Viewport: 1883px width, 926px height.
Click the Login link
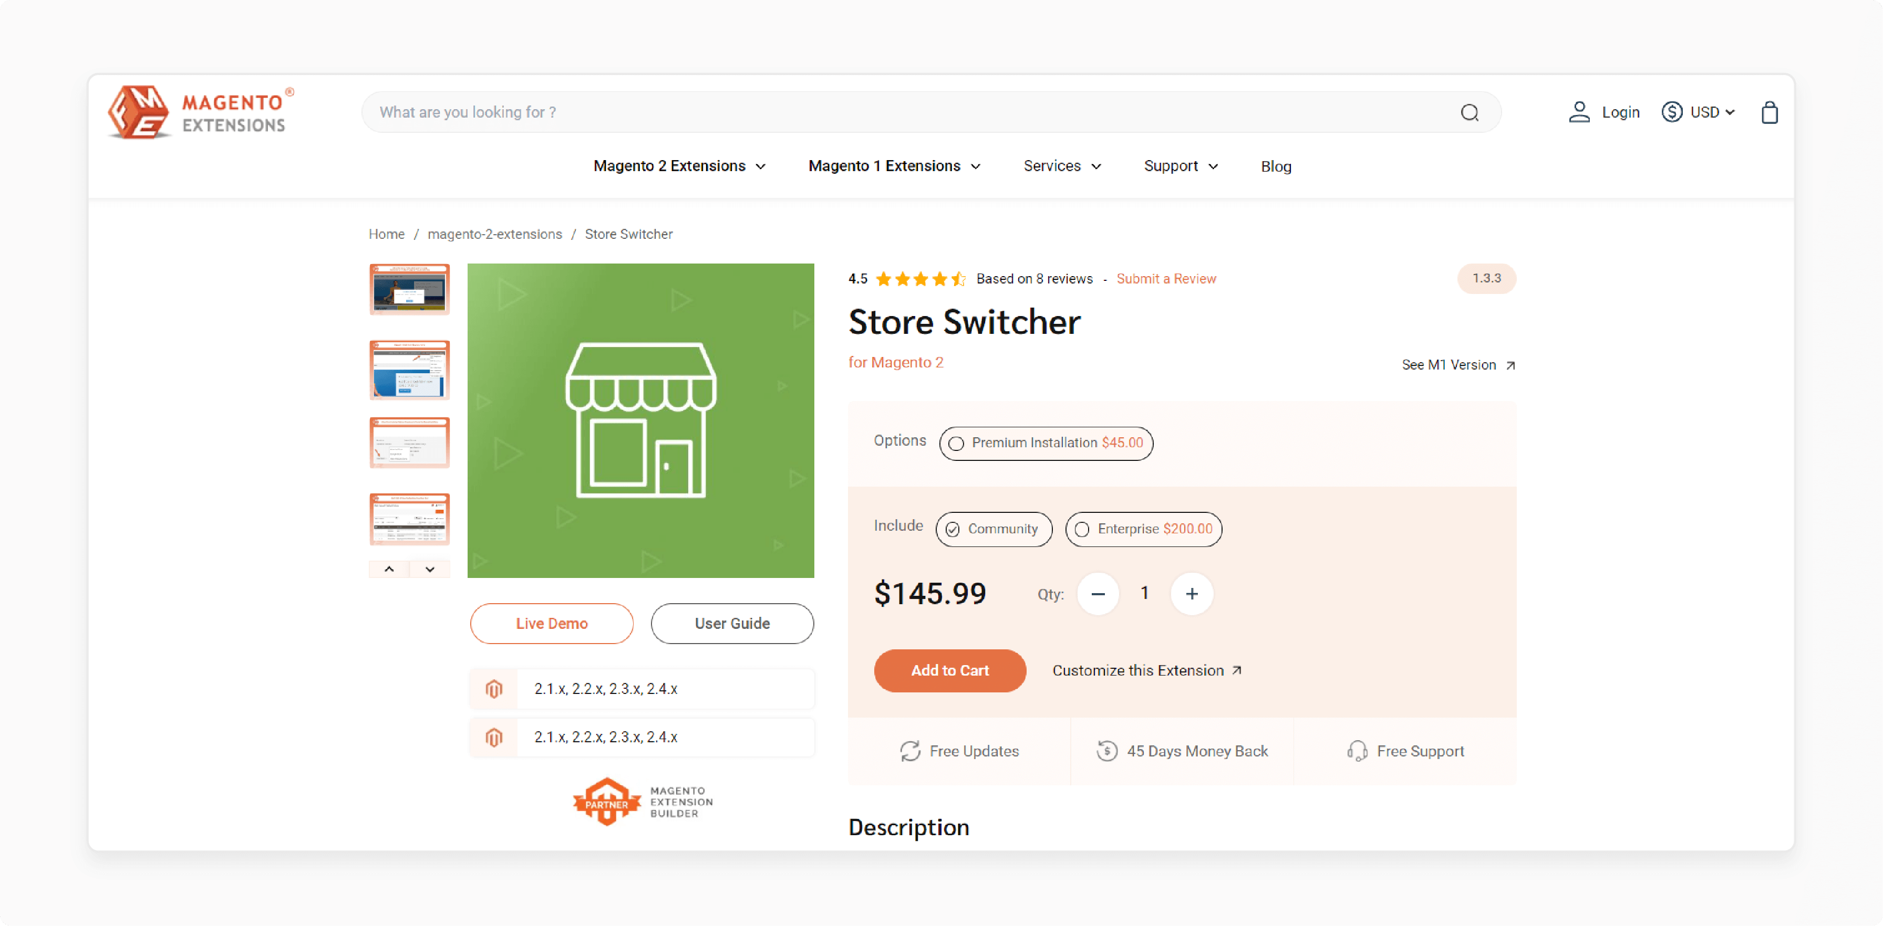pyautogui.click(x=1621, y=112)
